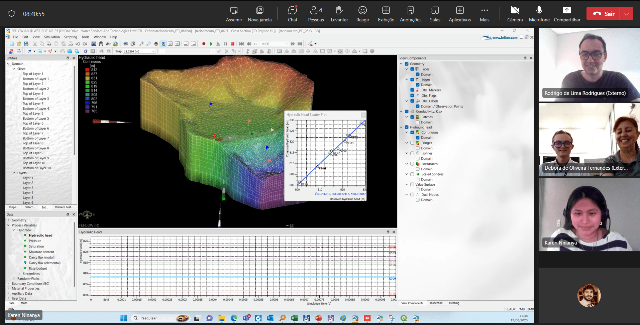The image size is (640, 325).
Task: Collapse the Slices tree node
Action: tap(14, 69)
